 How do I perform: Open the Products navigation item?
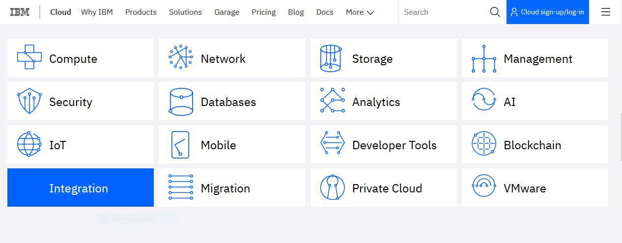tap(141, 12)
